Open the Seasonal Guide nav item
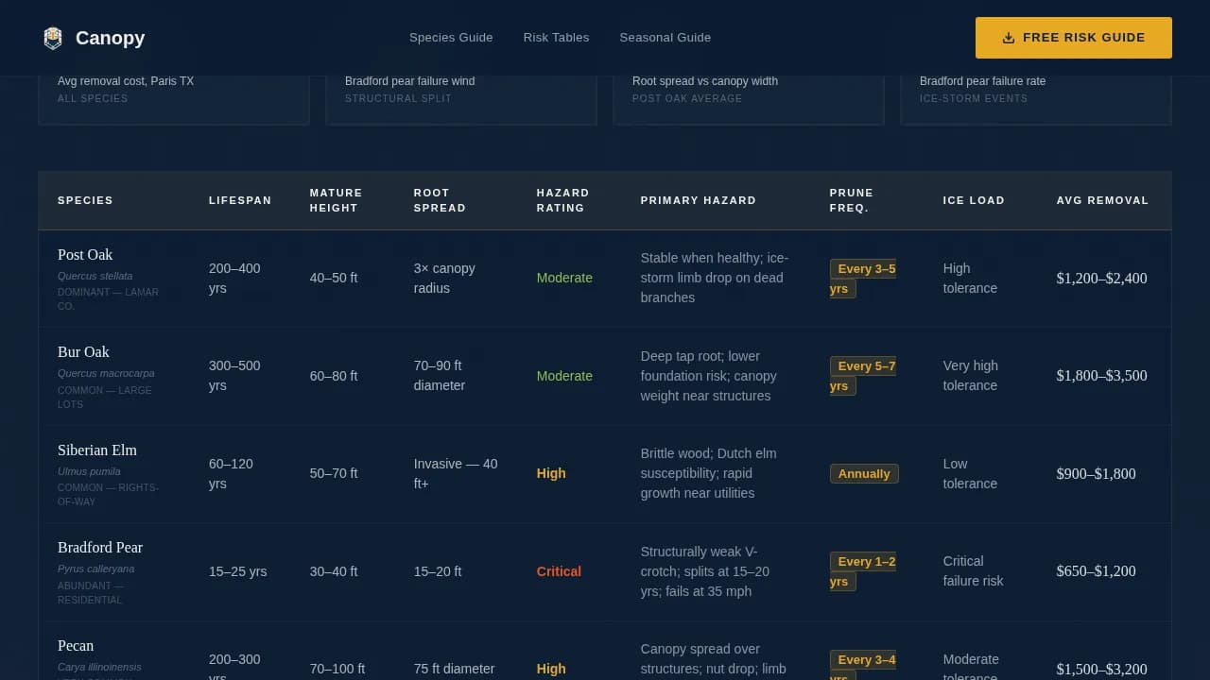The height and width of the screenshot is (680, 1210). [x=665, y=38]
